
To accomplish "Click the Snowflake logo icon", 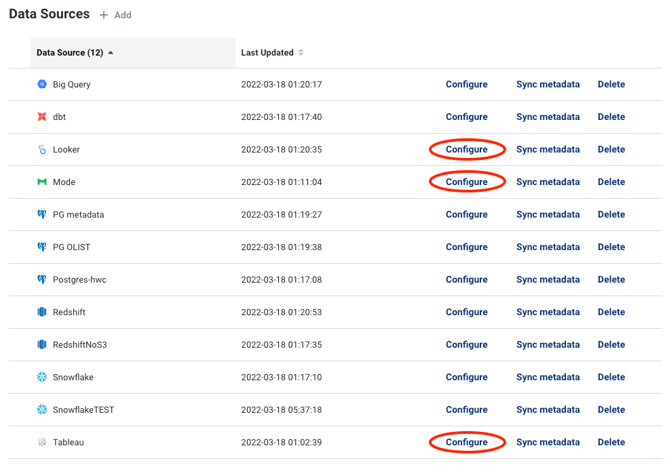I will coord(42,378).
